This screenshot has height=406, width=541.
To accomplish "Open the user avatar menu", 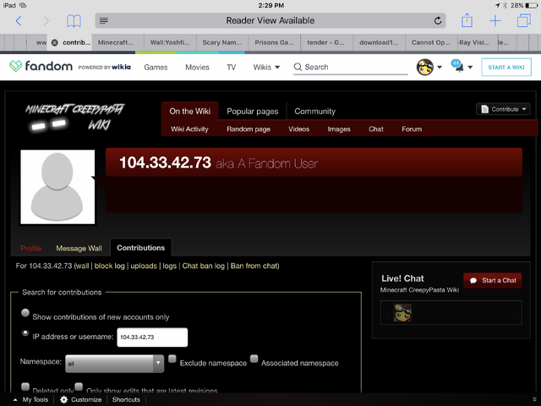I will 424,67.
